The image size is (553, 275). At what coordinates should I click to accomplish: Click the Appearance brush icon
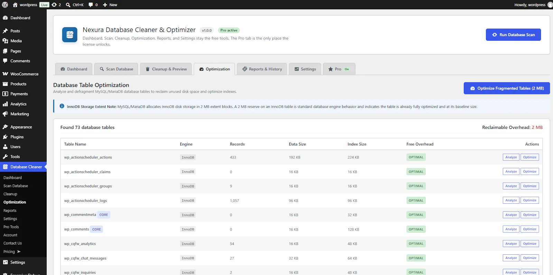coord(5,127)
